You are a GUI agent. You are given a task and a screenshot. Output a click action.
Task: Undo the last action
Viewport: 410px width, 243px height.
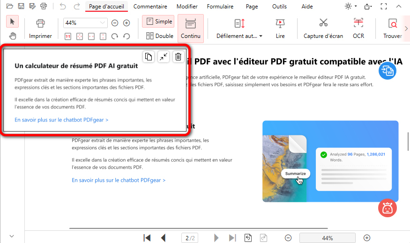pos(63,6)
